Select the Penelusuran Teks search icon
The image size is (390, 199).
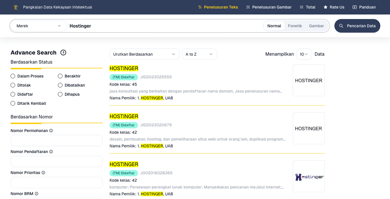pos(200,7)
